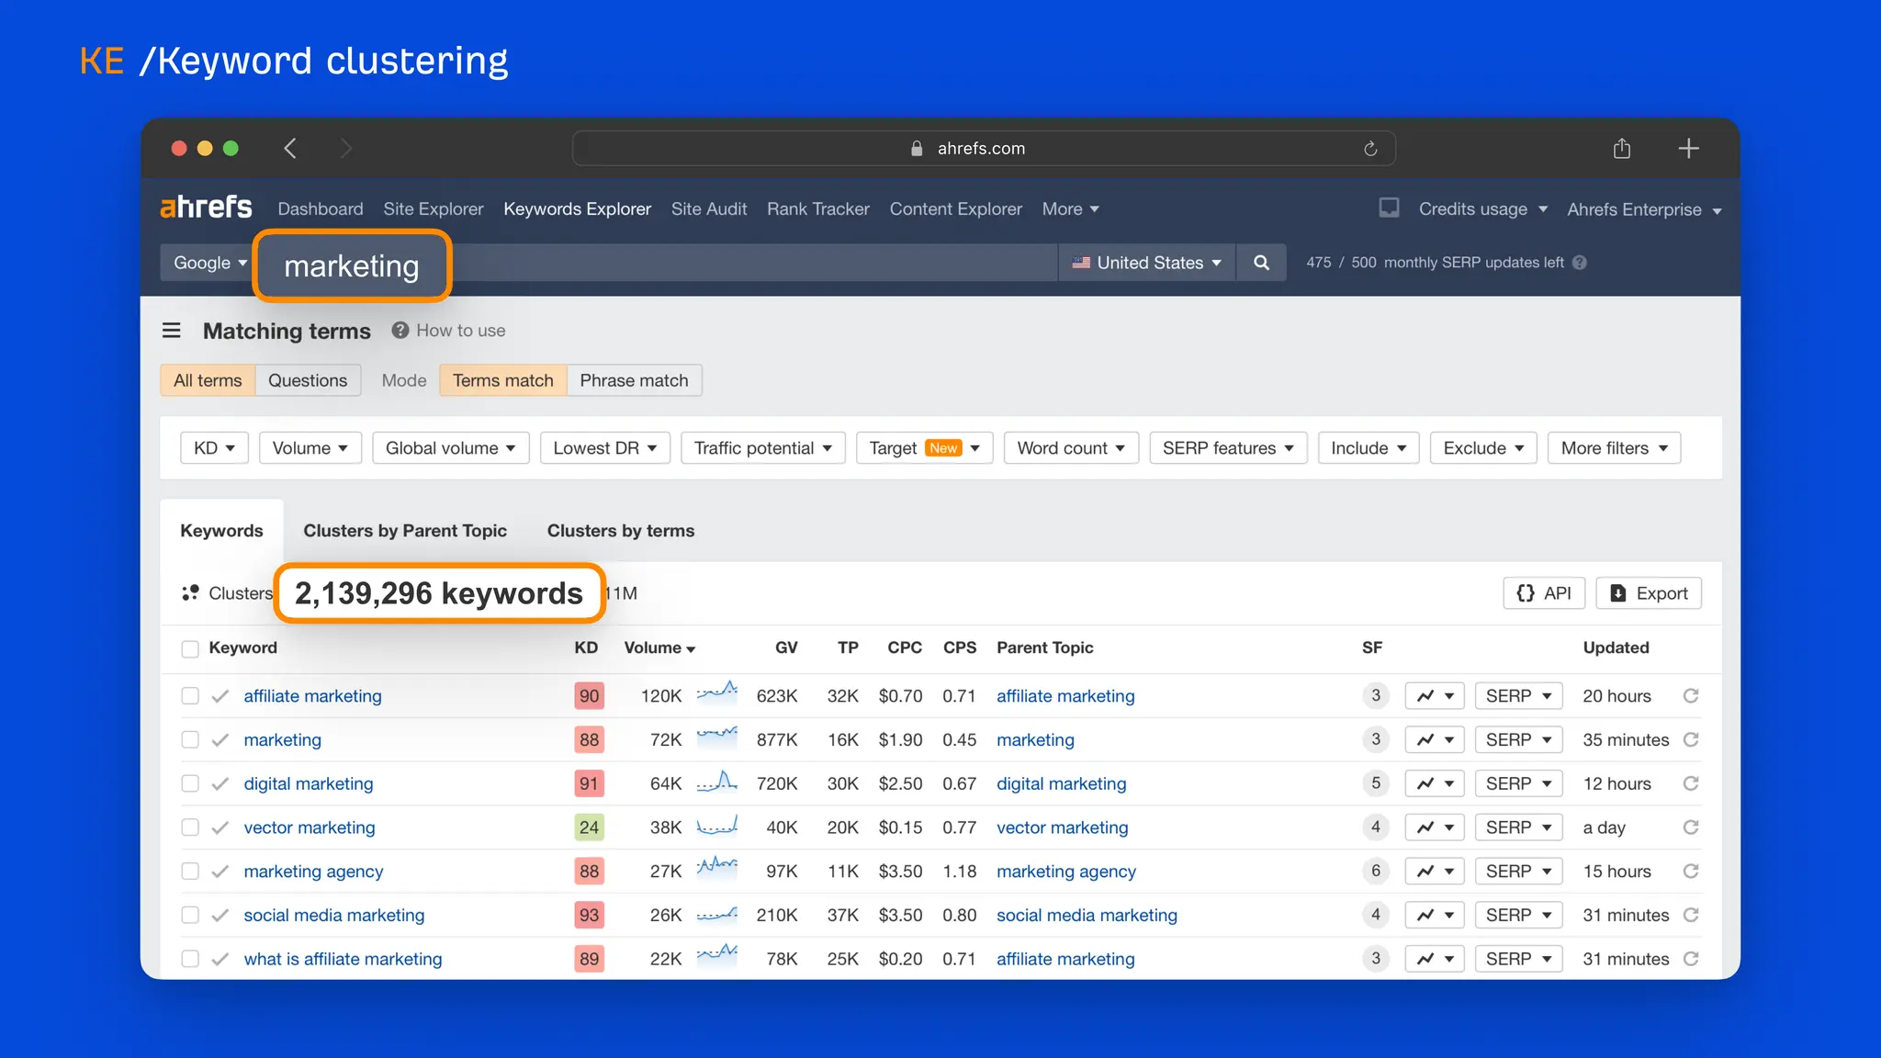Image resolution: width=1881 pixels, height=1058 pixels.
Task: Expand the KD filter
Action: [214, 448]
